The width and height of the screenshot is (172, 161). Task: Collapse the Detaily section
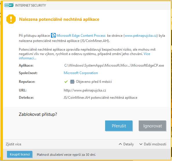point(126,144)
